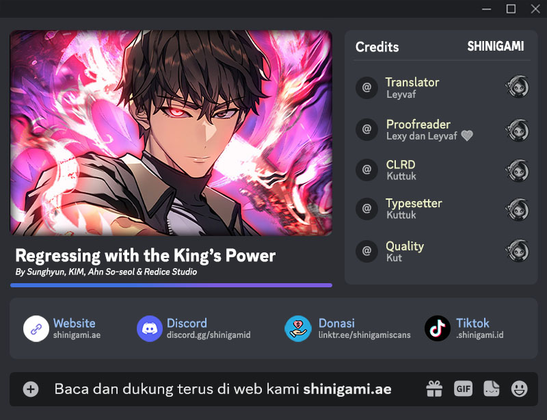Viewport: 547px width, 420px height.
Task: Click the @ icon beside Translator
Action: click(x=366, y=88)
